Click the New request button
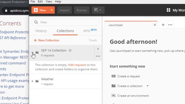This screenshot has height=104, width=185. tap(40, 10)
